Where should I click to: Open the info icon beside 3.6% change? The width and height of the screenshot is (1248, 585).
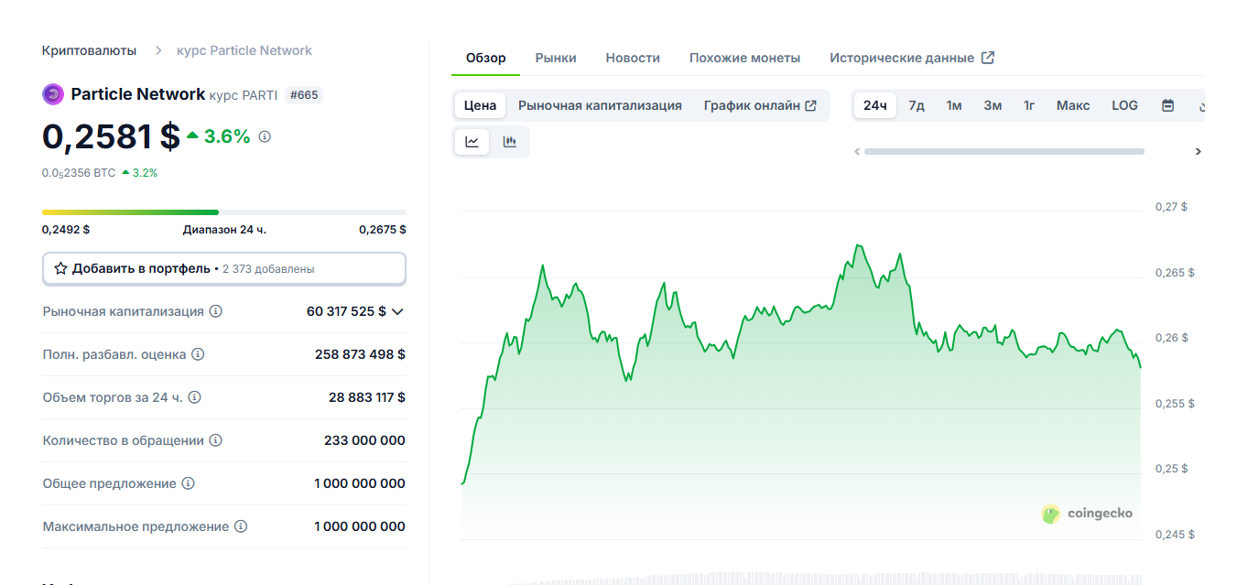coord(265,136)
